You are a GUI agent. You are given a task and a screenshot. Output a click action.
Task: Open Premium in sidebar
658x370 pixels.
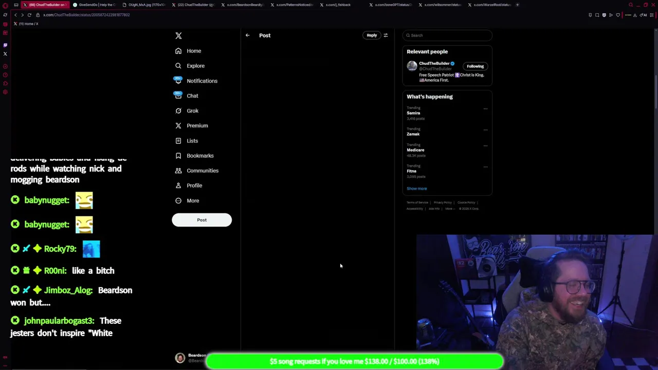coord(191,125)
